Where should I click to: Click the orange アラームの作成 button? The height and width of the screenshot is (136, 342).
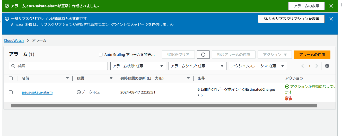coord(312,55)
